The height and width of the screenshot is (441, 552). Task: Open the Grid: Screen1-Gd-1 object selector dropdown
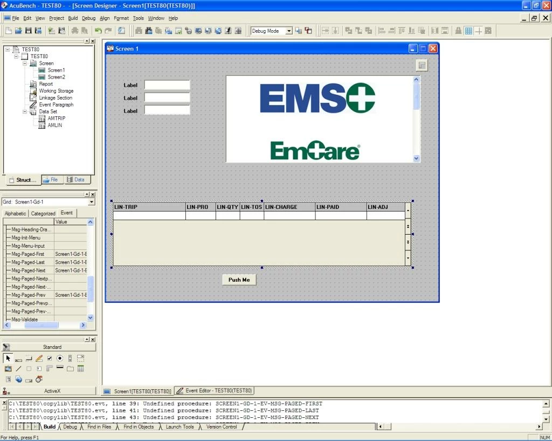coord(92,202)
